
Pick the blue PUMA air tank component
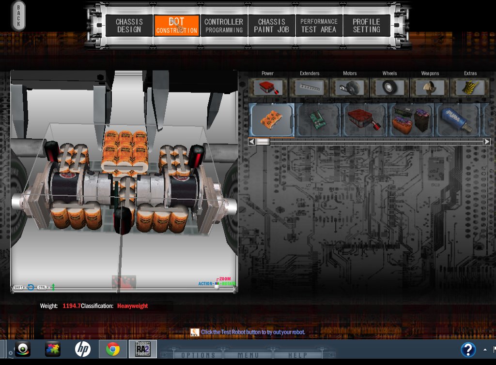(x=457, y=120)
